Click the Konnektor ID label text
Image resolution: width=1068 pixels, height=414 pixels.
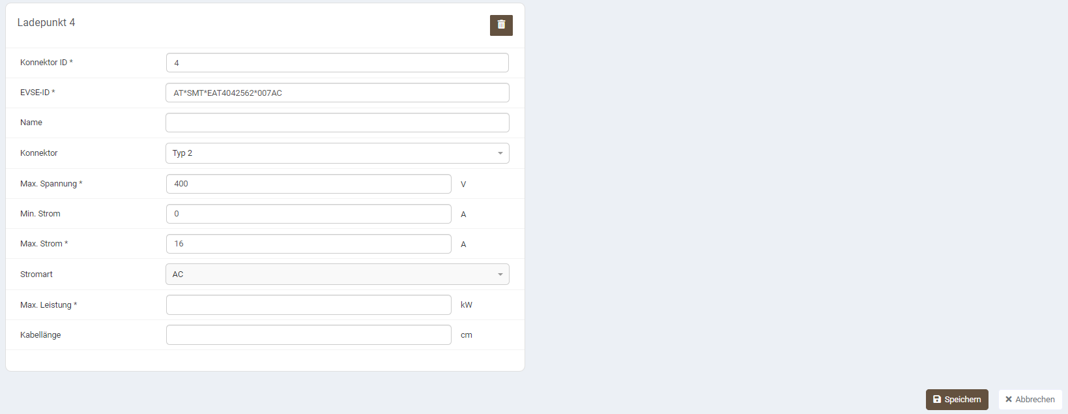46,63
